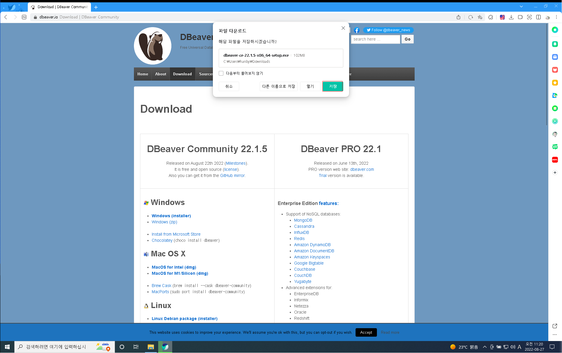Click the search here input field
Screen dimensions: 562x353
click(375, 39)
